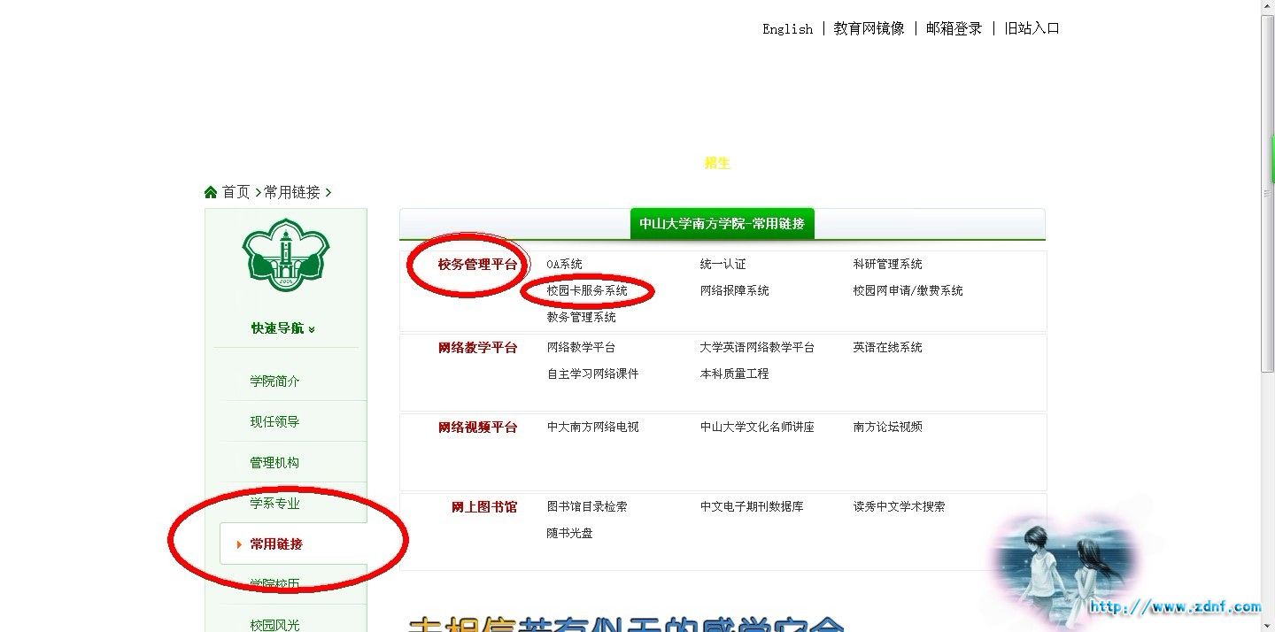Open 校园网申请/缴费系统 link

click(x=908, y=290)
